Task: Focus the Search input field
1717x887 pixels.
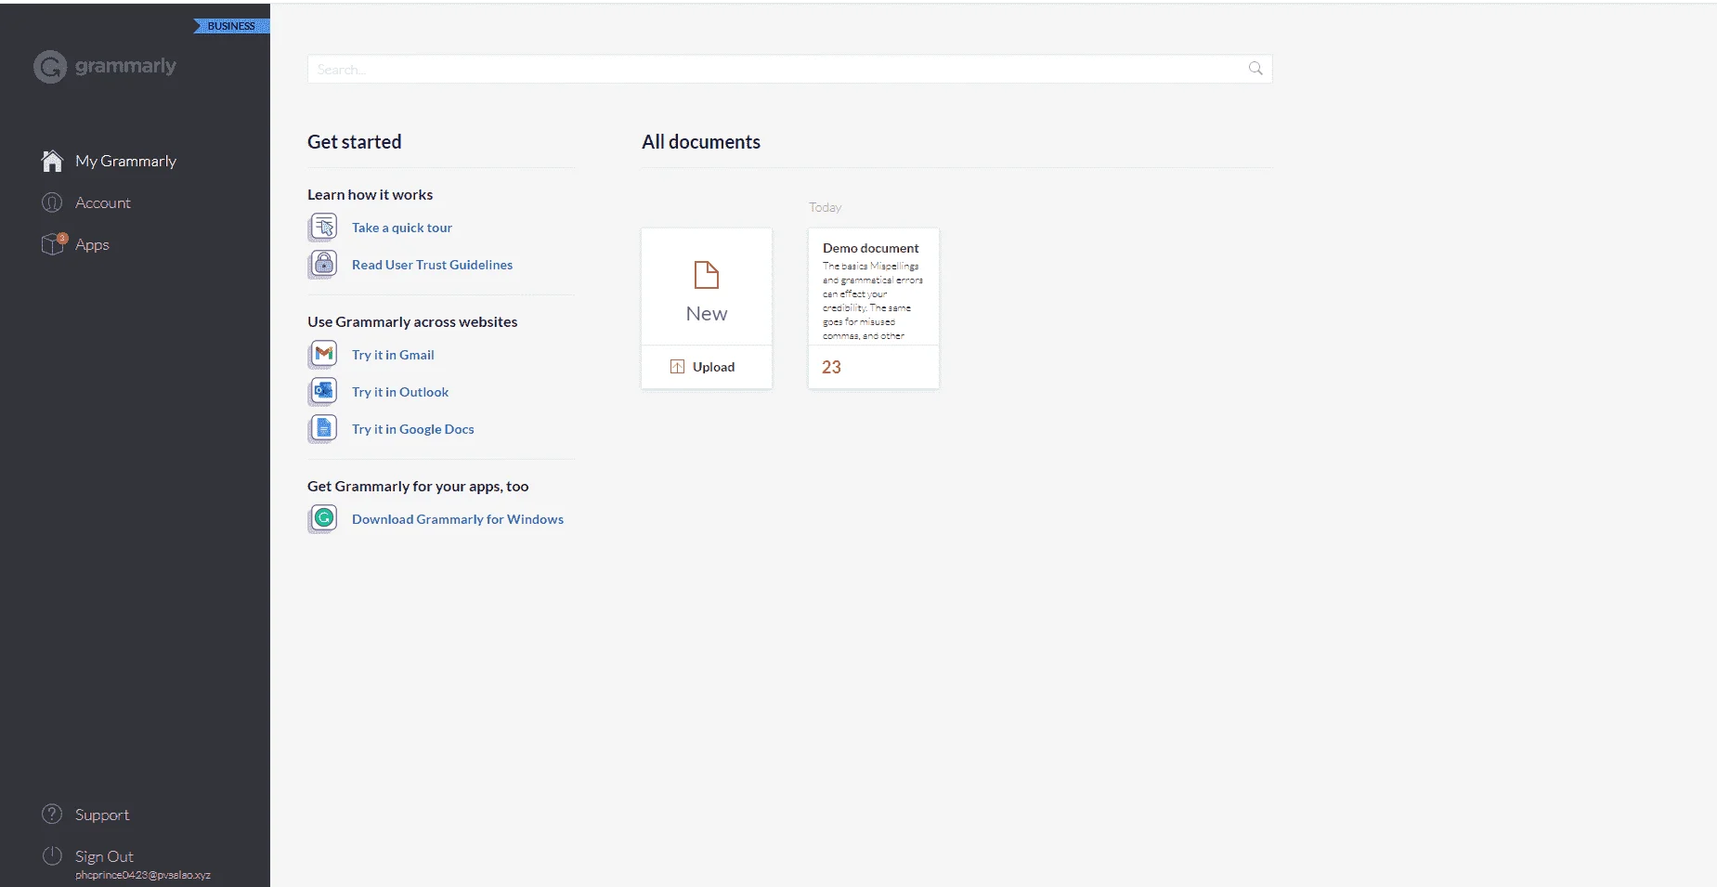Action: (x=789, y=69)
